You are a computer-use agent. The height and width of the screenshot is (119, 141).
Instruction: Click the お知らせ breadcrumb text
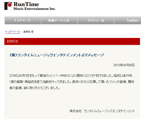(28, 32)
